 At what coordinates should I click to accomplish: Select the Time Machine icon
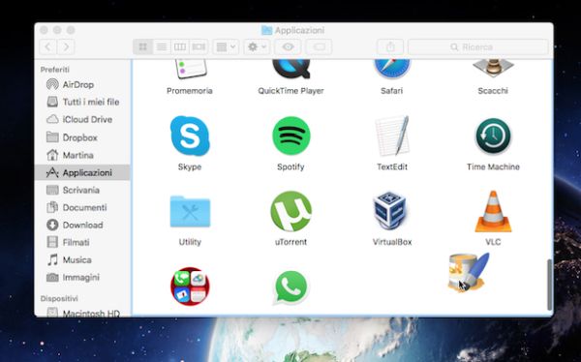pyautogui.click(x=493, y=136)
